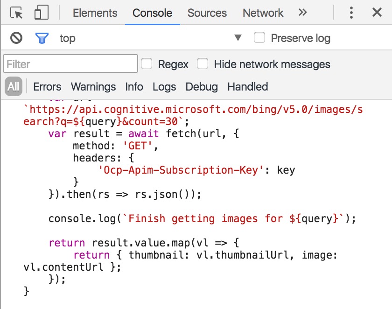Open the top execution context dropdown
Screen dimensions: 392x309
click(238, 38)
